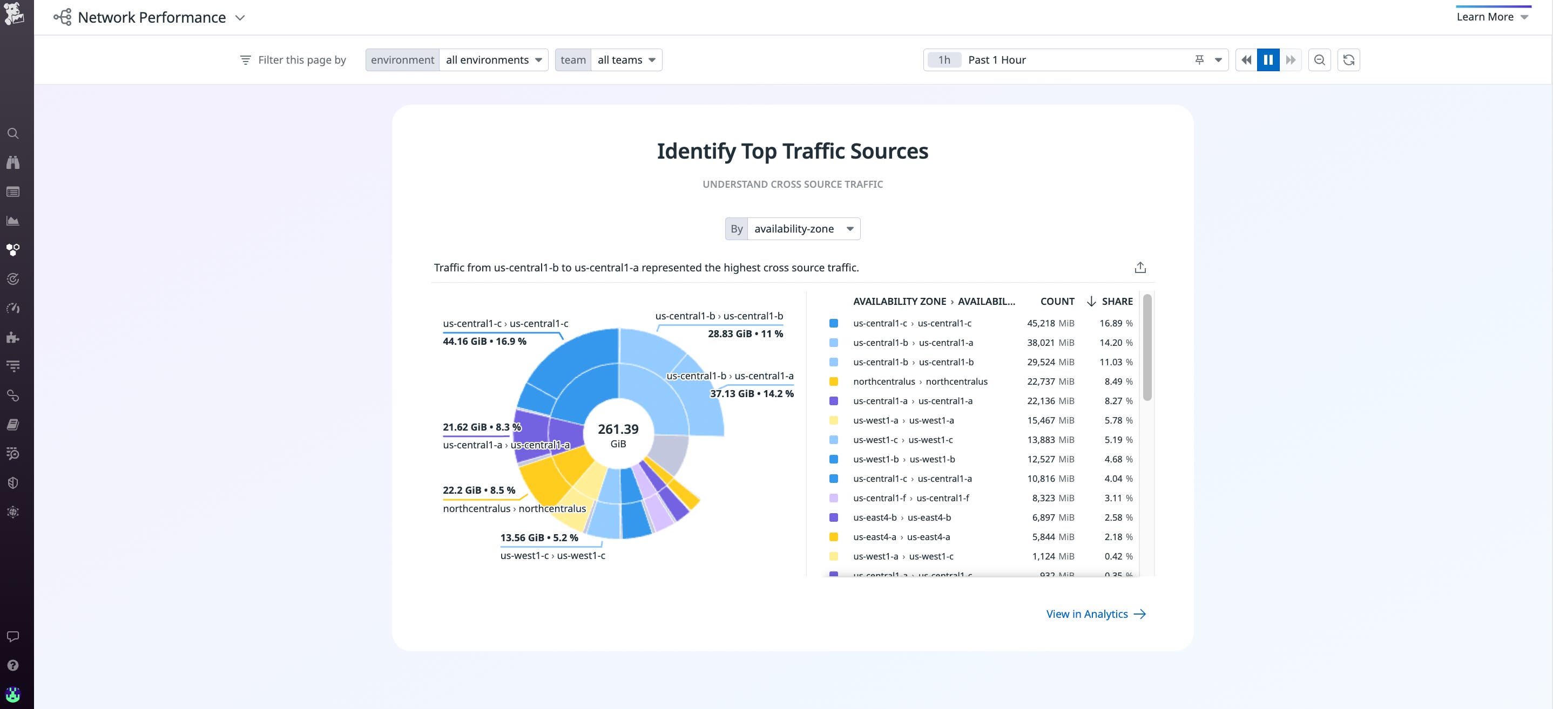Open Watchdog via the binoculars sidebar icon
Image resolution: width=1553 pixels, height=709 pixels.
coord(13,162)
